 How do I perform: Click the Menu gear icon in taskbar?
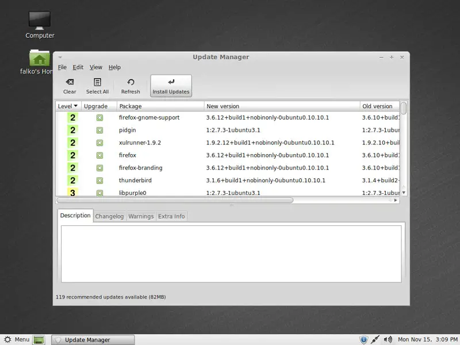point(7,340)
